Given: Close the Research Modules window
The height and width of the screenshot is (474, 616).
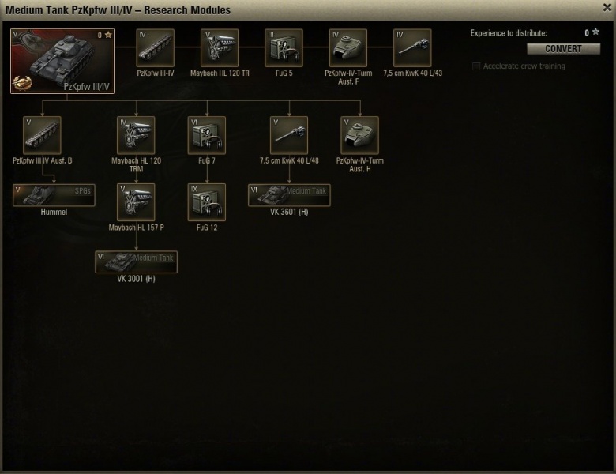Looking at the screenshot, I should tap(607, 7).
